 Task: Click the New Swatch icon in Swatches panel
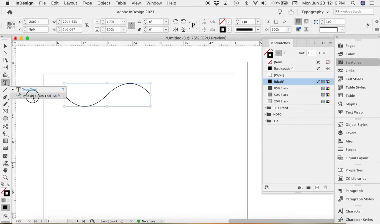click(x=317, y=187)
